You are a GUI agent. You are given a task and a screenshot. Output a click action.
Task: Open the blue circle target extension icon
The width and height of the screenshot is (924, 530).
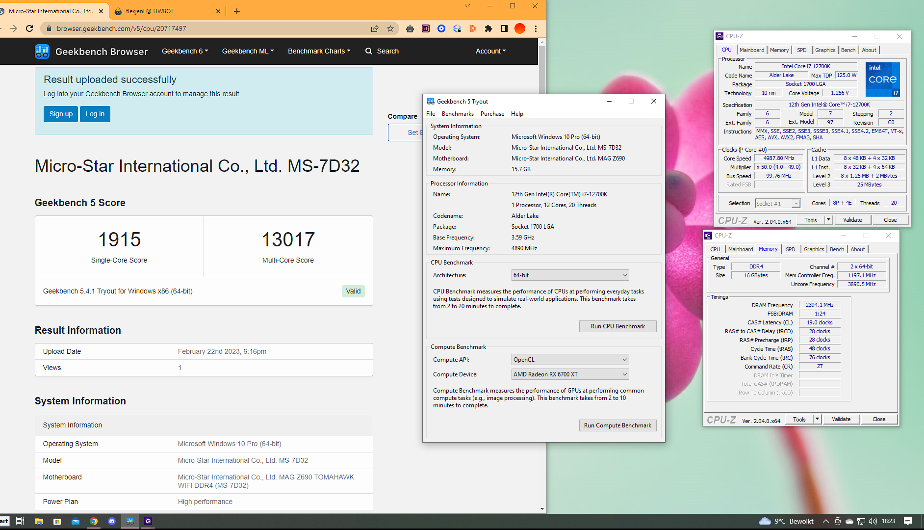pos(441,28)
